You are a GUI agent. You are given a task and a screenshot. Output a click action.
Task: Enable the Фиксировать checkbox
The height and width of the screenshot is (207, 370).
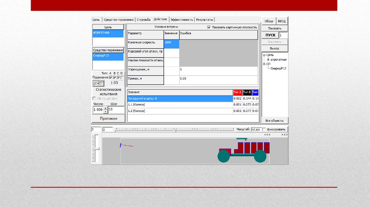(264, 129)
